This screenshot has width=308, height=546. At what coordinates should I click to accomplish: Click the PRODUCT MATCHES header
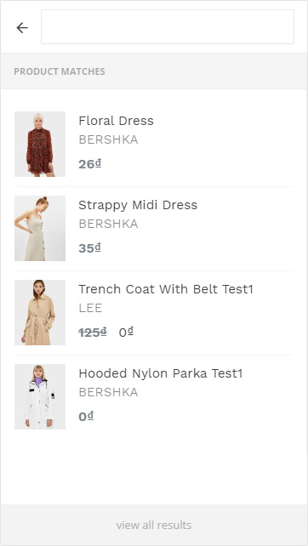pyautogui.click(x=60, y=71)
